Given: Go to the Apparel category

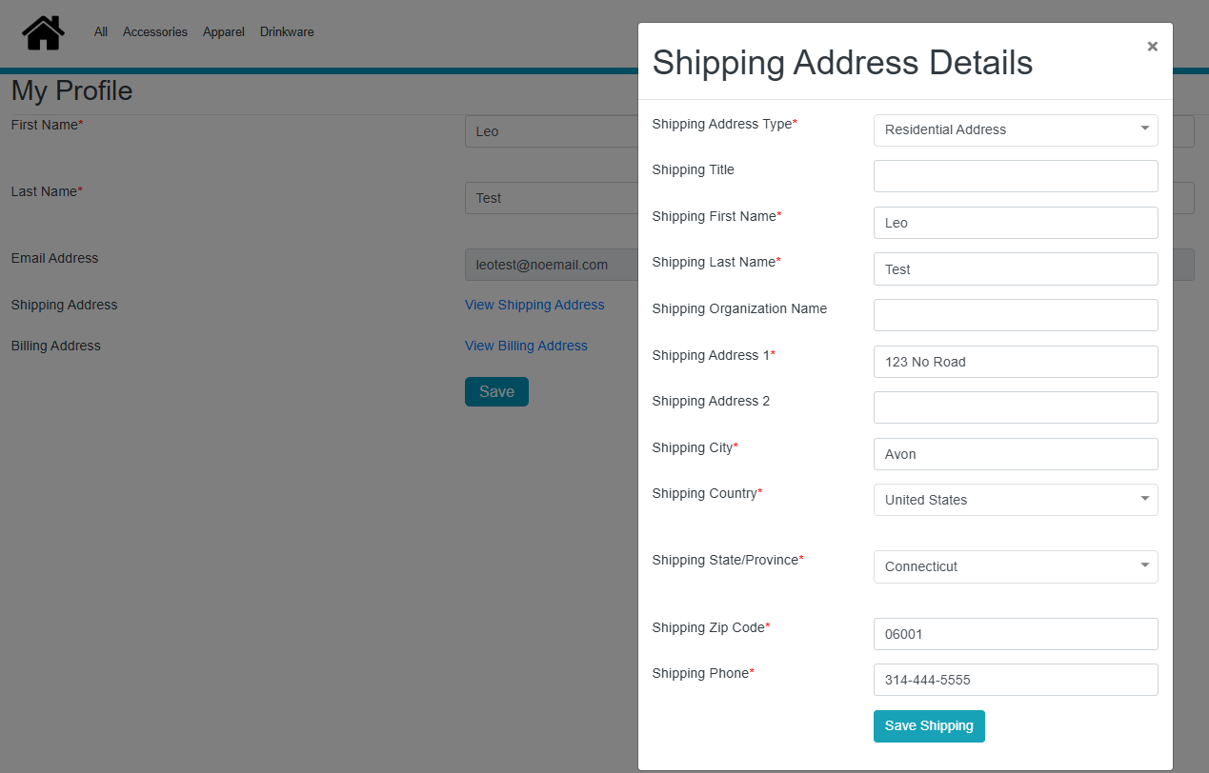Looking at the screenshot, I should pos(224,32).
